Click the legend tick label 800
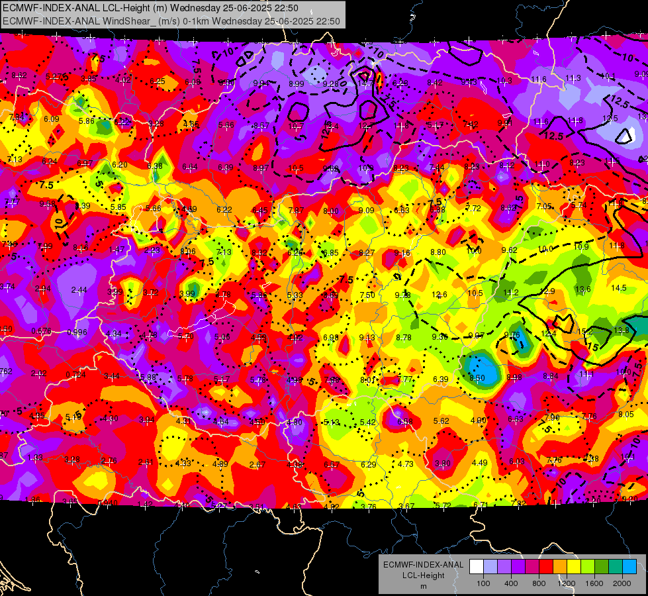The width and height of the screenshot is (648, 596). pyautogui.click(x=539, y=583)
